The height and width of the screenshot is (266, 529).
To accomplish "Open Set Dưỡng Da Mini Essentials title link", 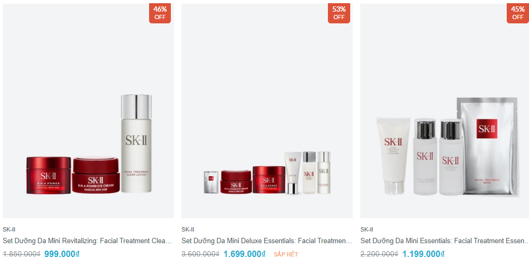I will pyautogui.click(x=444, y=241).
